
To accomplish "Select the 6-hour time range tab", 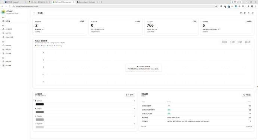I will pyautogui.click(x=240, y=42).
